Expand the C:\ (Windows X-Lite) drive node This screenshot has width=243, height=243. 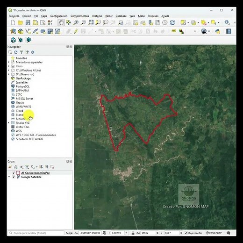(8, 70)
